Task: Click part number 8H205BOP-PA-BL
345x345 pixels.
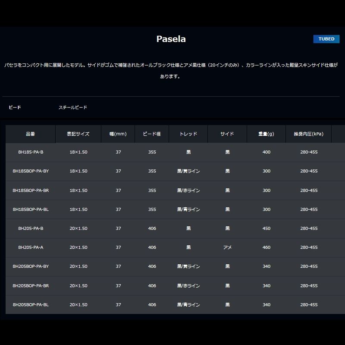Action: 31,304
